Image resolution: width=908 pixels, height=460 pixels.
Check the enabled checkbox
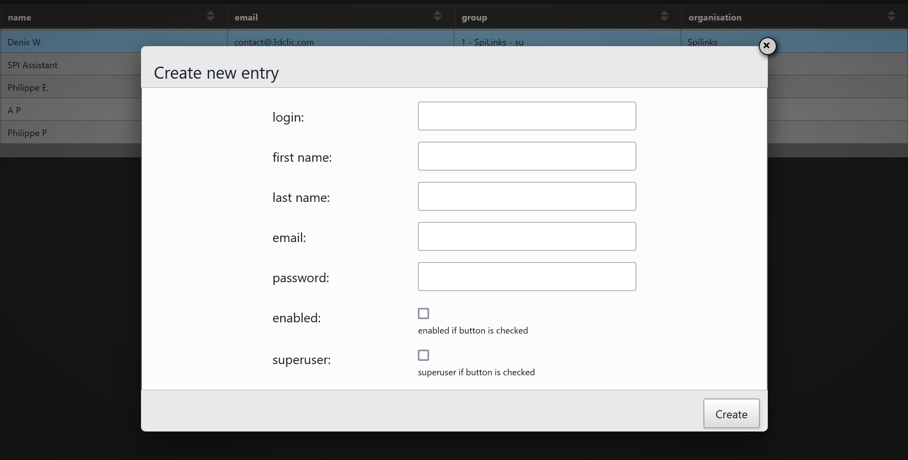tap(423, 313)
